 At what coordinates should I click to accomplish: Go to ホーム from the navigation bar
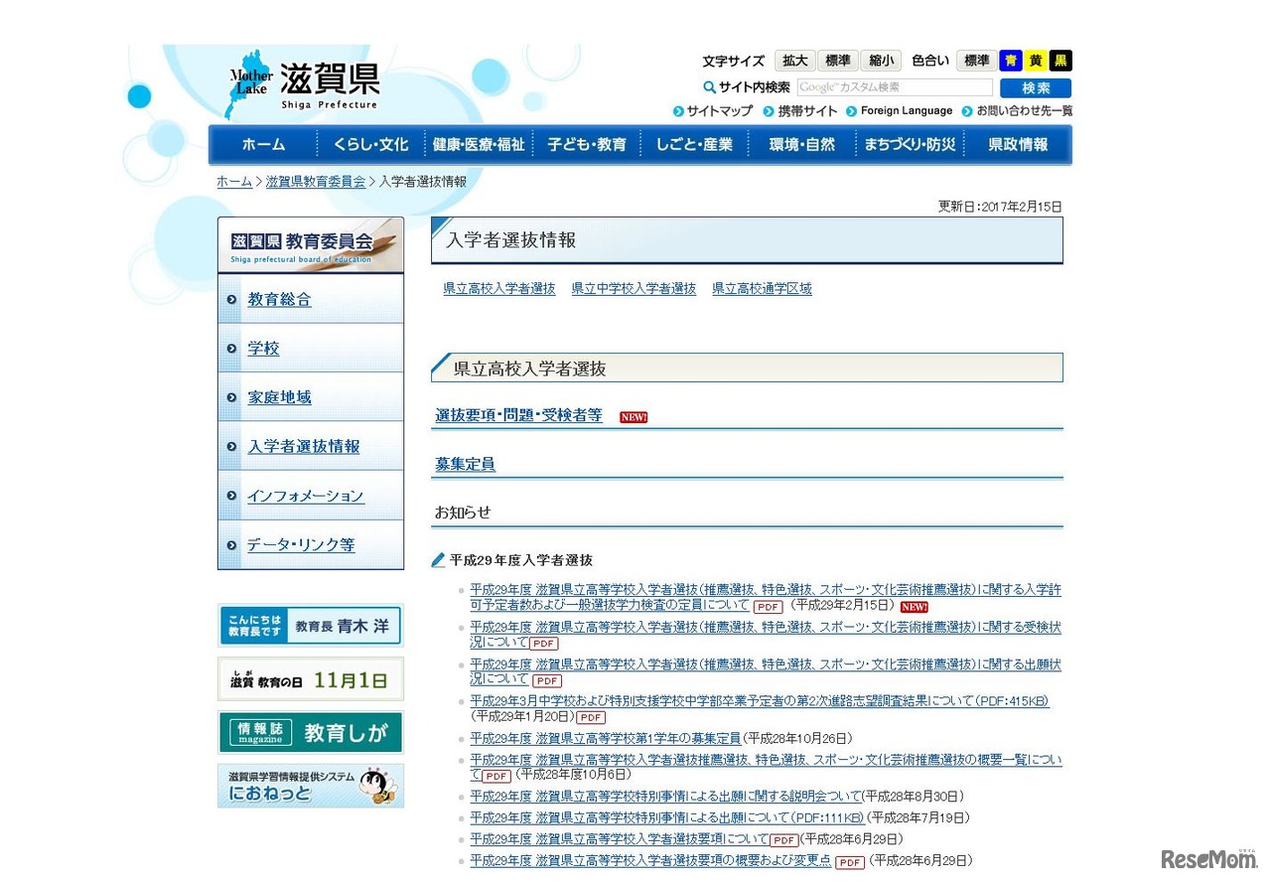pyautogui.click(x=262, y=144)
